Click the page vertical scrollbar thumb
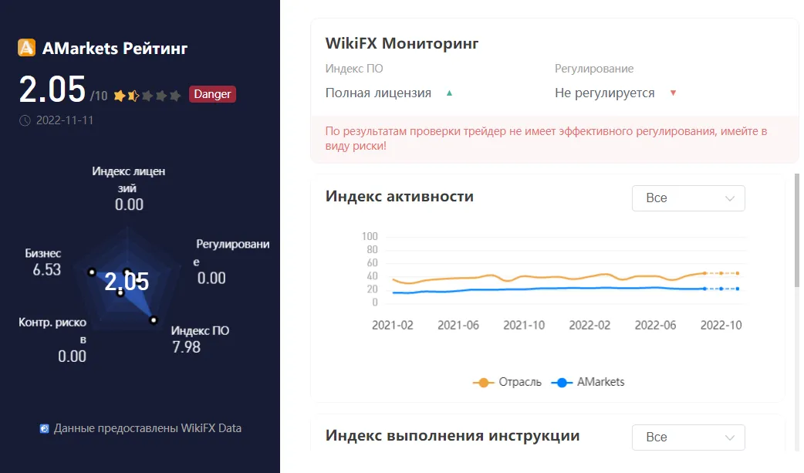The height and width of the screenshot is (473, 804). click(x=797, y=230)
